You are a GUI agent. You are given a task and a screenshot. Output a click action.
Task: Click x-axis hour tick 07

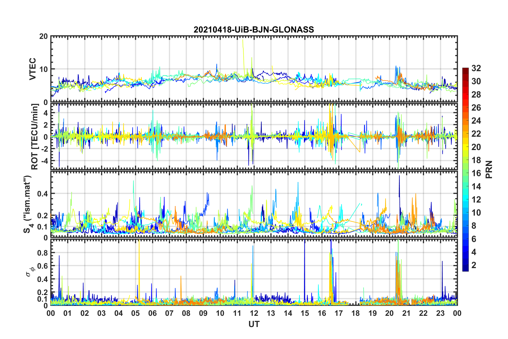pos(169,313)
